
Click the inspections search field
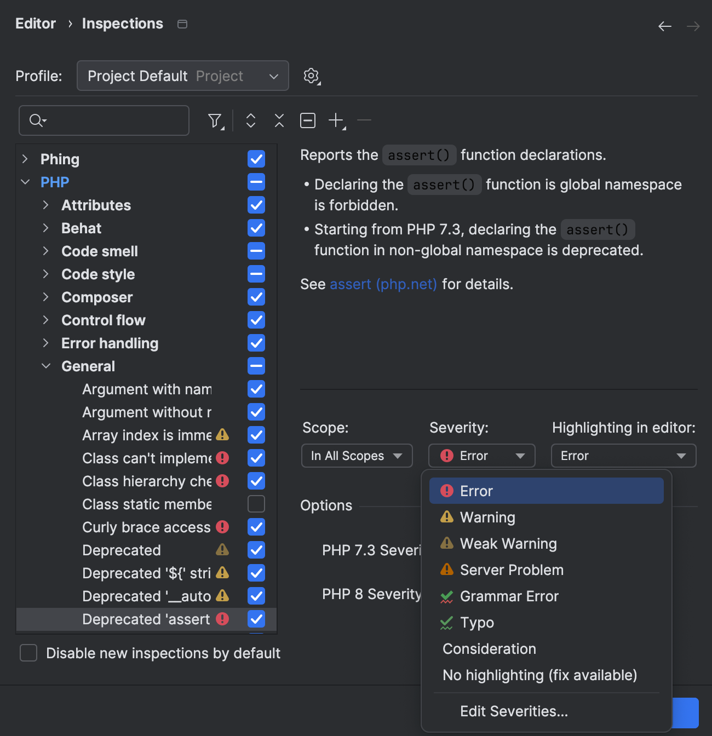click(104, 120)
